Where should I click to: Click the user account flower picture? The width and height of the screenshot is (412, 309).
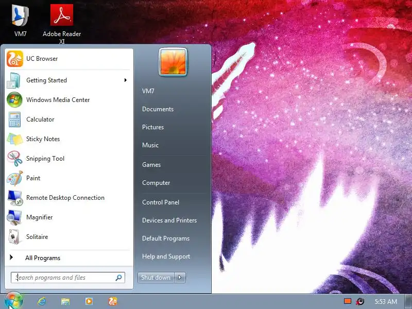[173, 62]
